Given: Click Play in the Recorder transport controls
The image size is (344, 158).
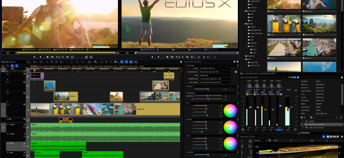Looking at the screenshot, I should coord(180,57).
